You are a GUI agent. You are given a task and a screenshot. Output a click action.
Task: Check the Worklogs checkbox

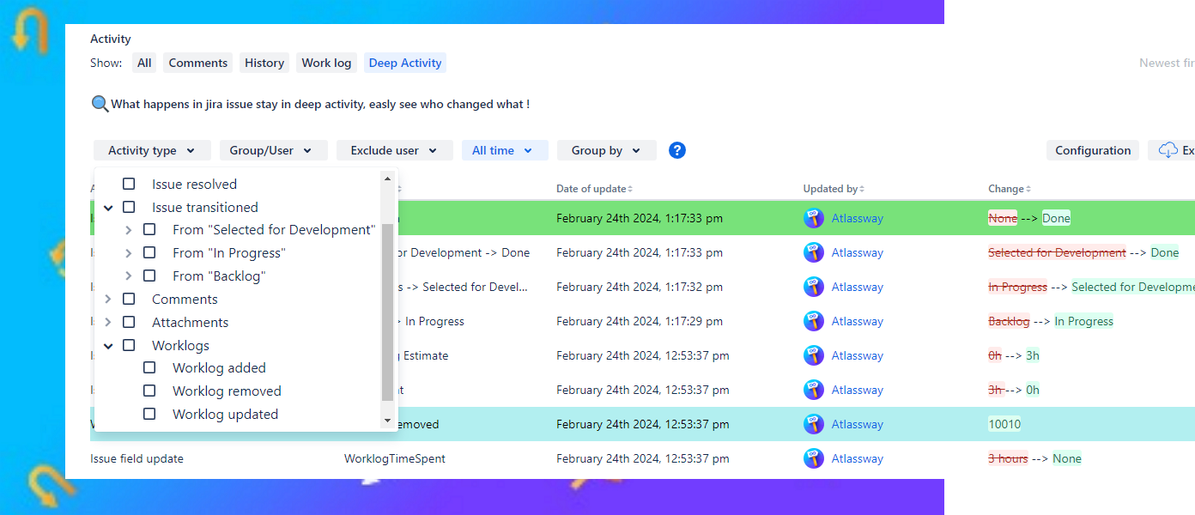point(129,345)
